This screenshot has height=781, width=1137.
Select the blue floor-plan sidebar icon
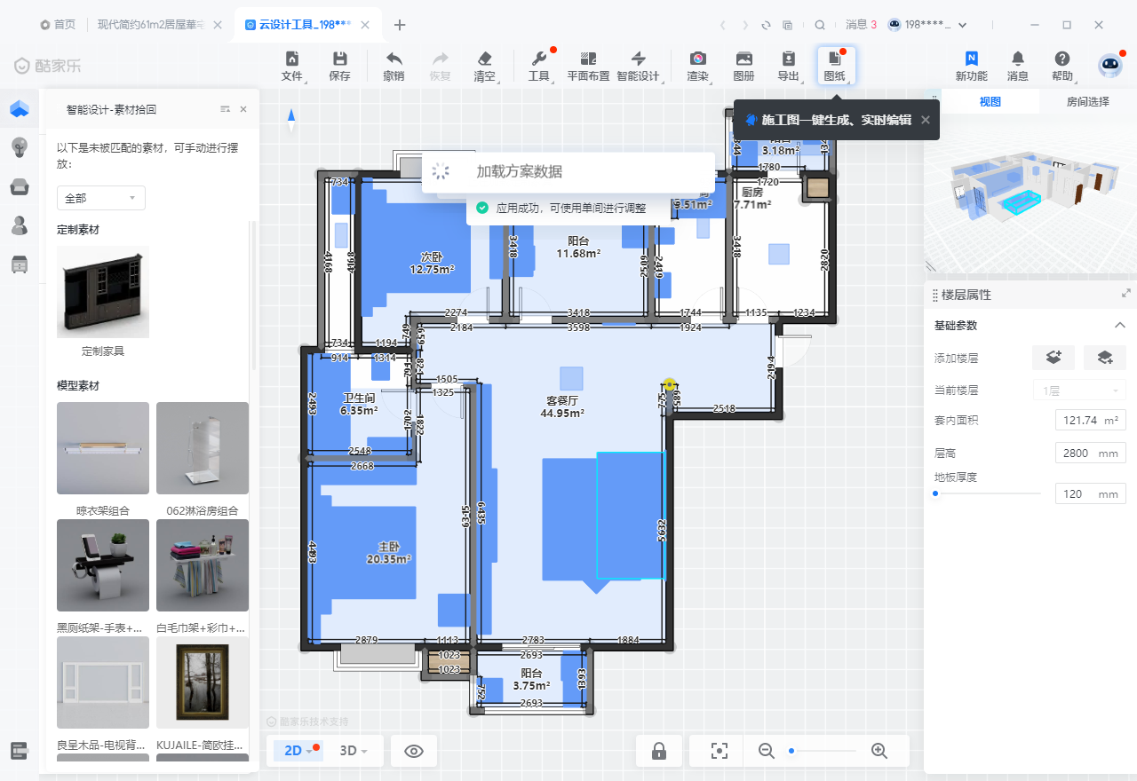(20, 110)
